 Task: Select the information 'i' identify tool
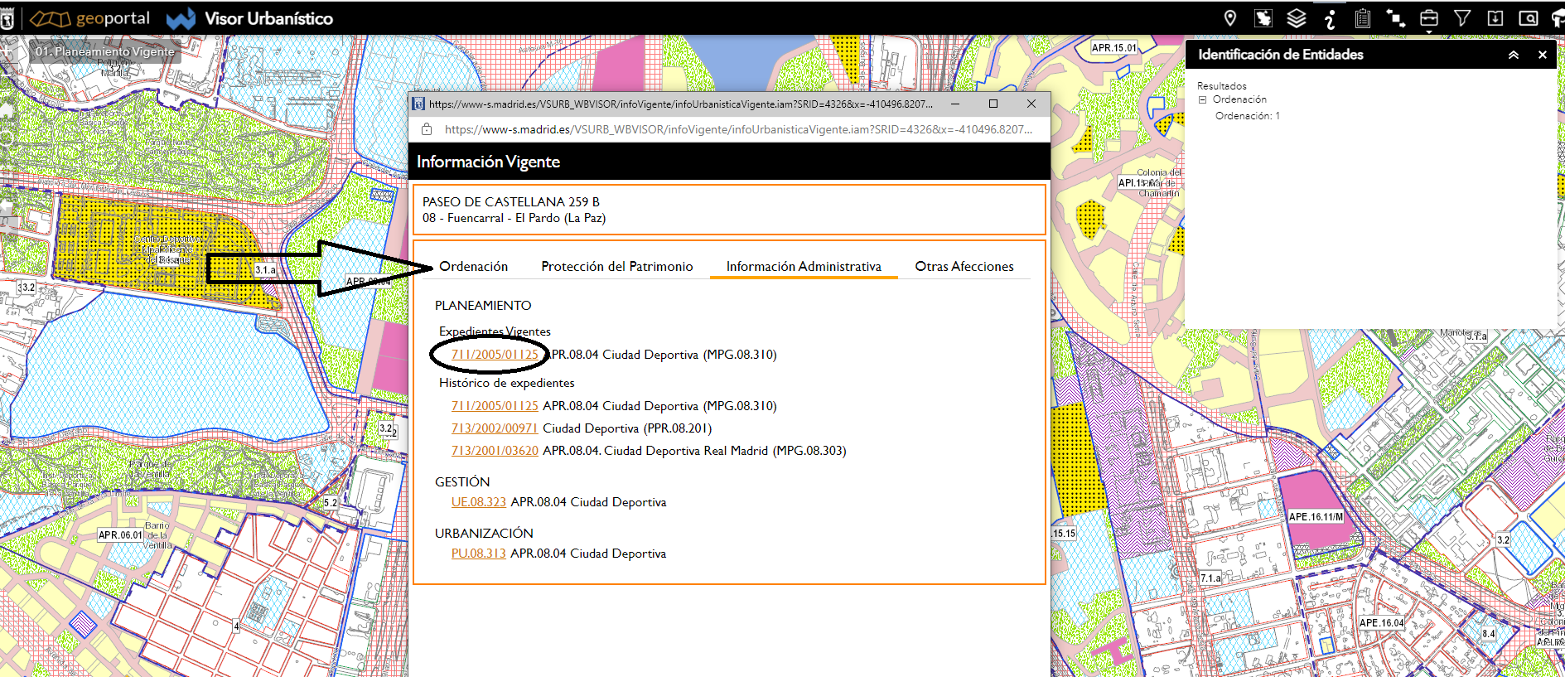(1330, 18)
